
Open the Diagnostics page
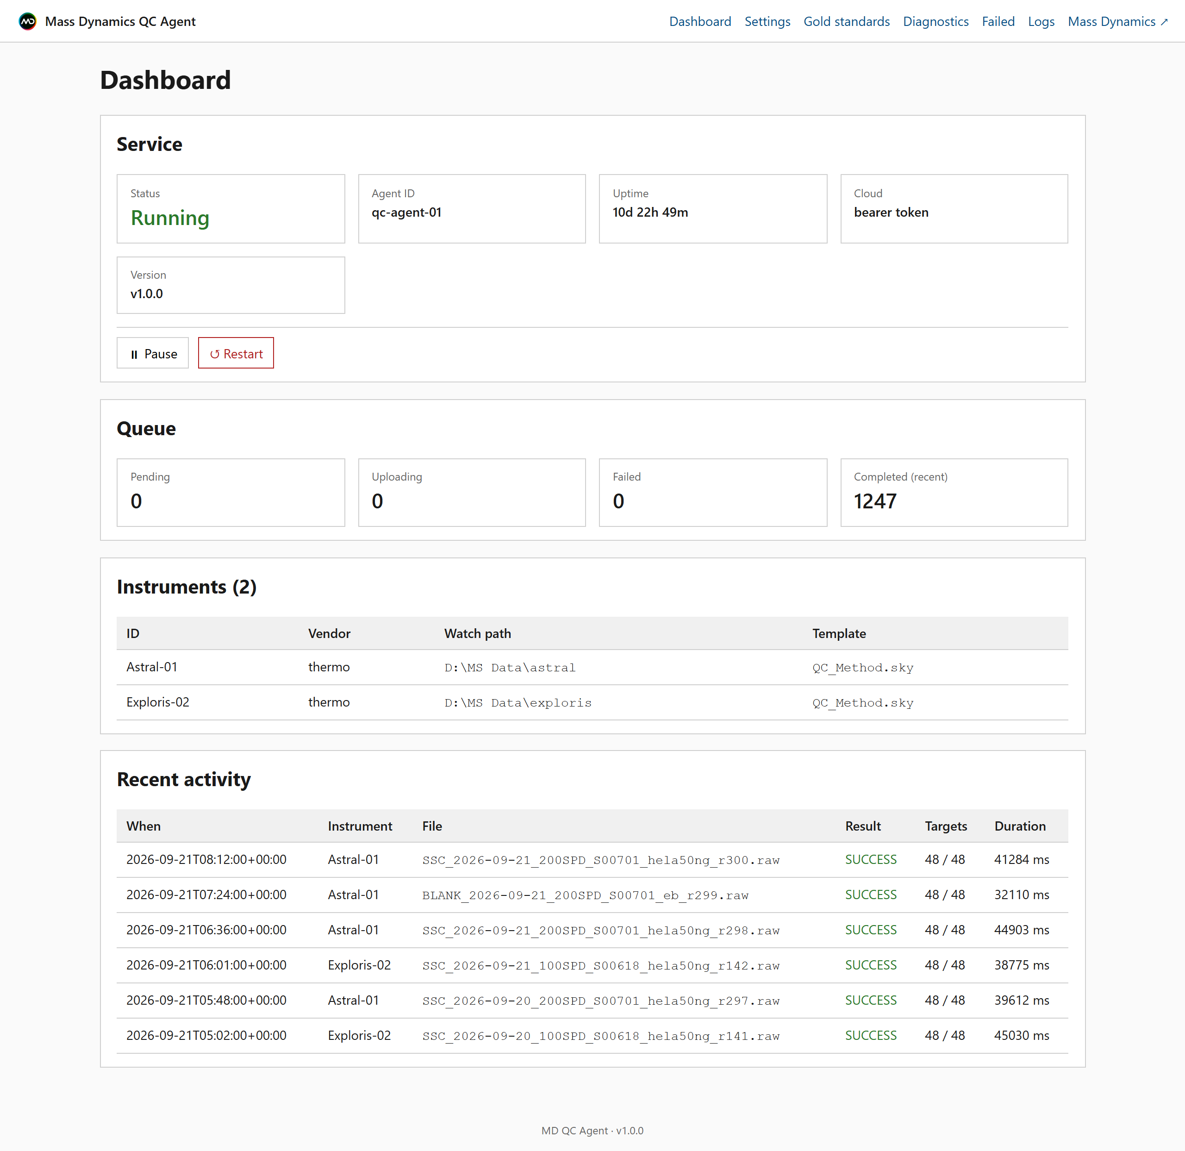936,21
